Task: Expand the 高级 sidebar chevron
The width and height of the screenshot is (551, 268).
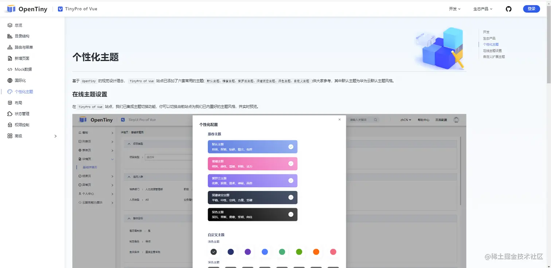Action: click(55, 136)
